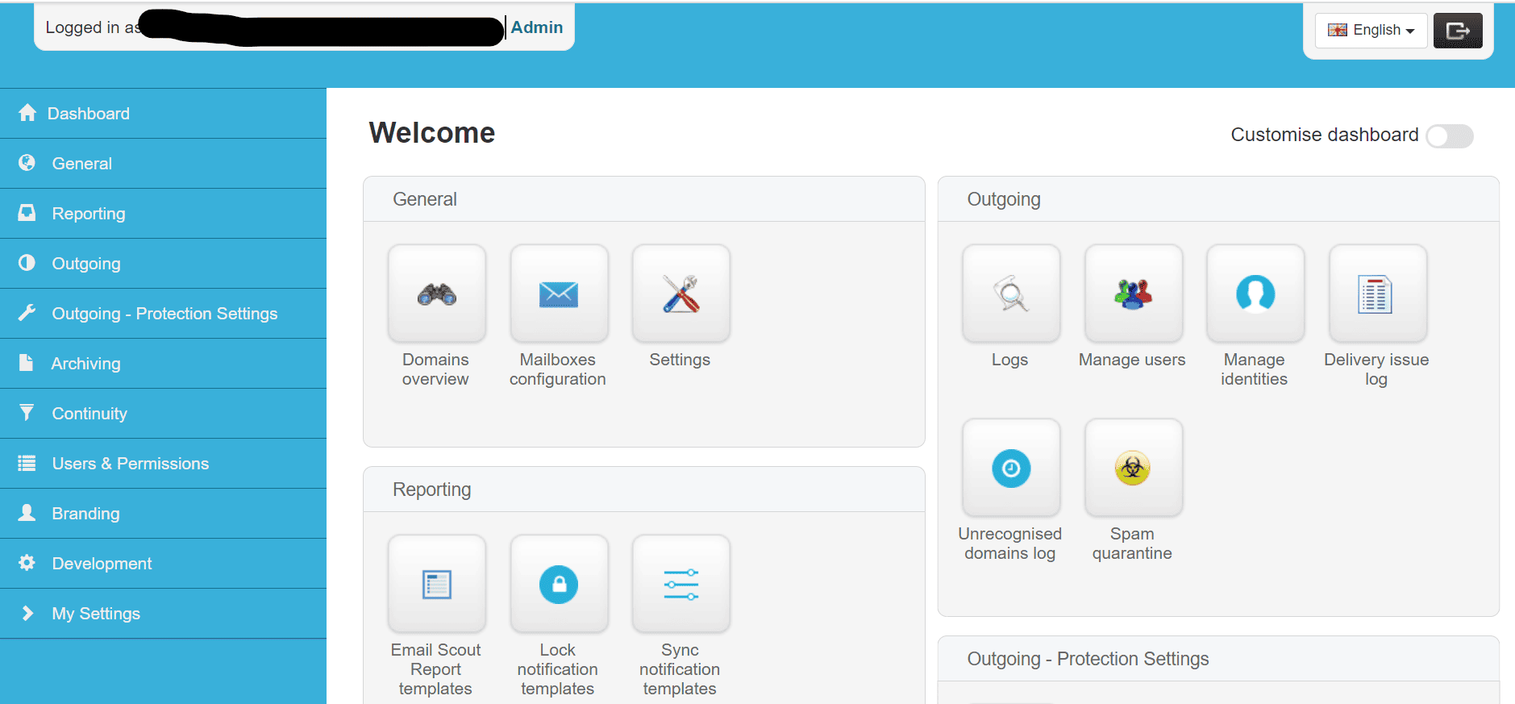Open Lock notification templates icon

coord(559,585)
